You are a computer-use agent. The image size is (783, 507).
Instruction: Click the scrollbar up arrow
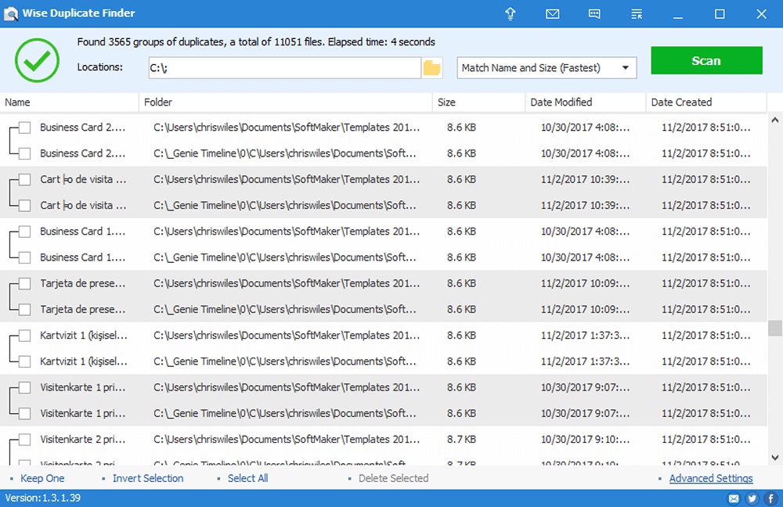coord(775,120)
